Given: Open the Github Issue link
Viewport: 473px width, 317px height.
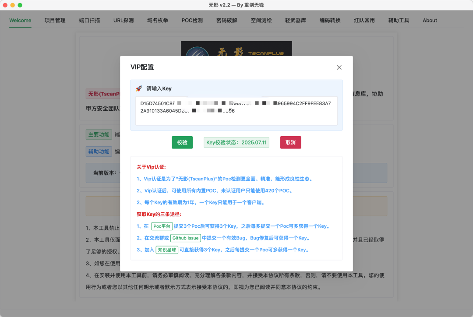Looking at the screenshot, I should 186,238.
